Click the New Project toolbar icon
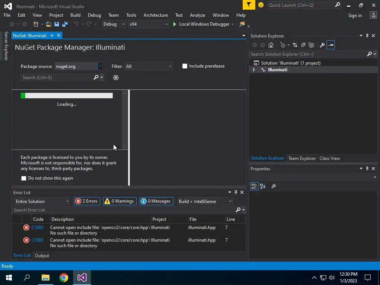The image size is (380, 285). tap(36, 24)
